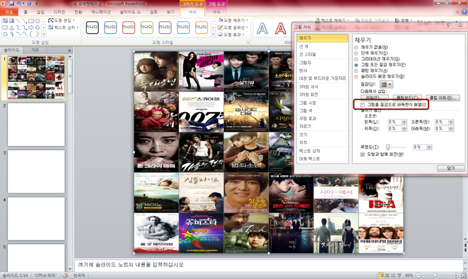This screenshot has height=279, width=468.
Task: Select the rectangle shape in shape gallery
Action: click(x=31, y=21)
